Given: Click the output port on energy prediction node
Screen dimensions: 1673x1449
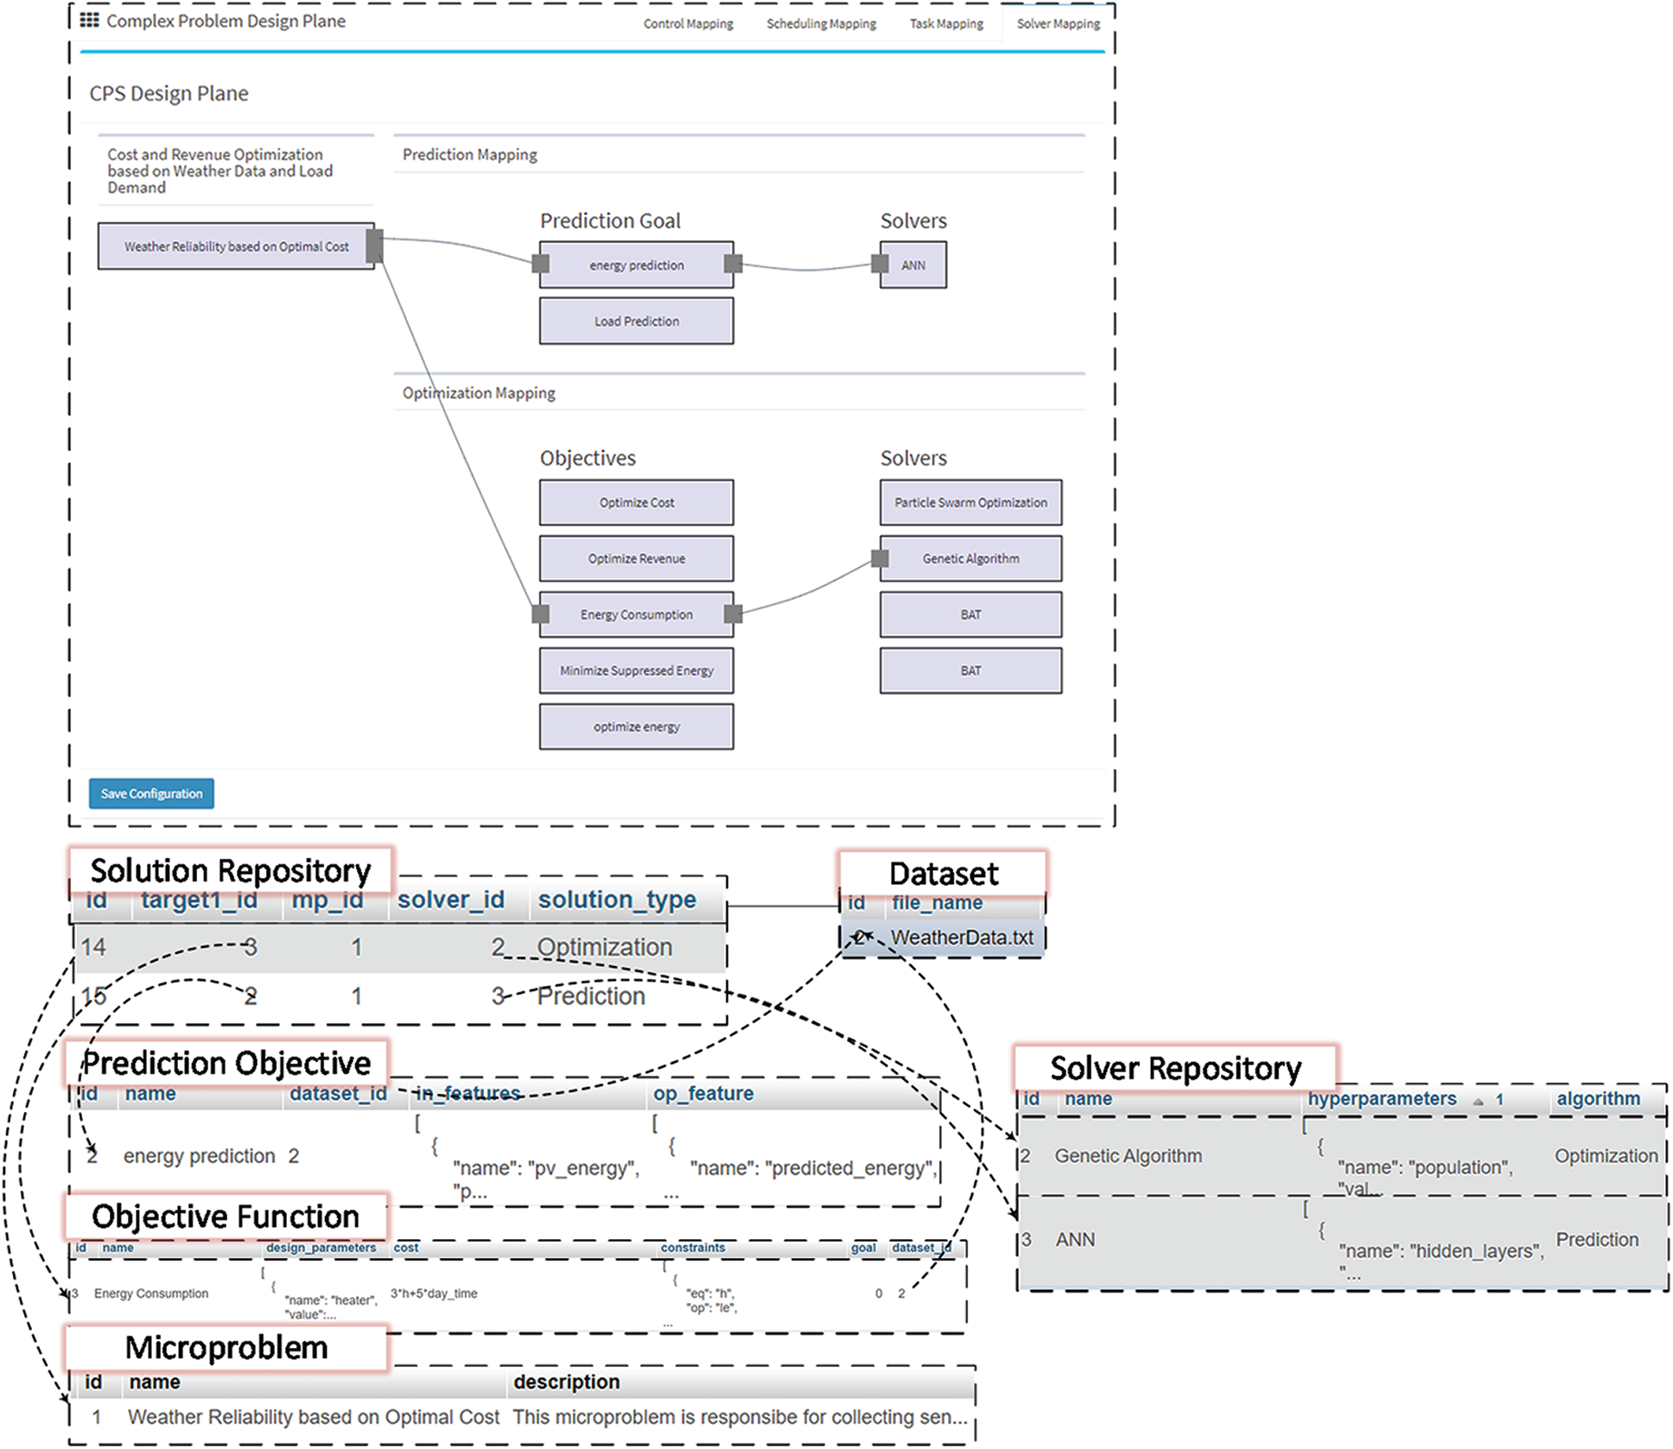Looking at the screenshot, I should [733, 264].
